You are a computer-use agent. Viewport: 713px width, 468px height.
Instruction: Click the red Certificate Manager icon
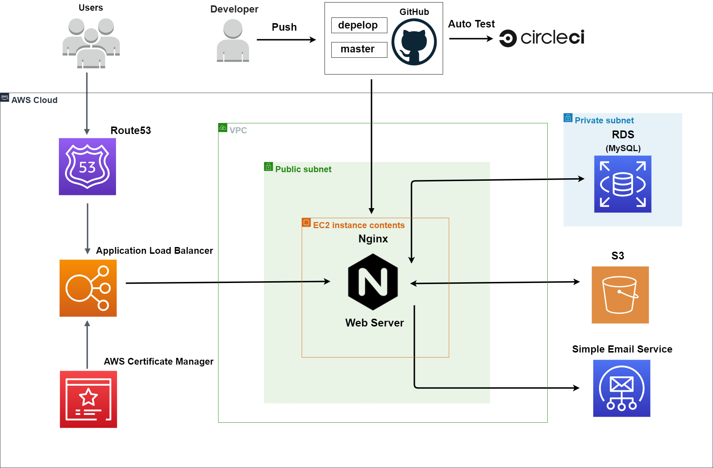coord(88,399)
